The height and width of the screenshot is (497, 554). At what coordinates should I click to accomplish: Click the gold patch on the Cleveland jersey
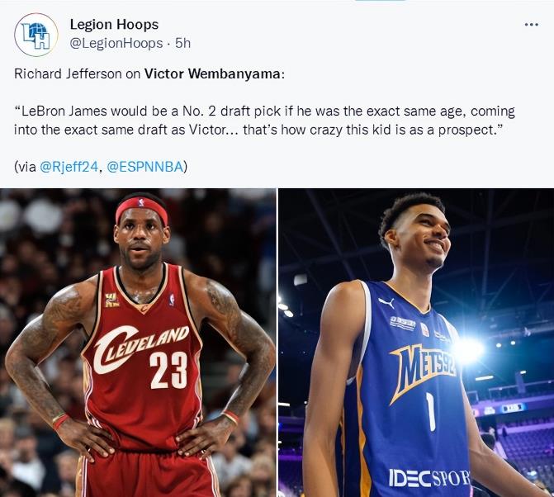pyautogui.click(x=111, y=300)
